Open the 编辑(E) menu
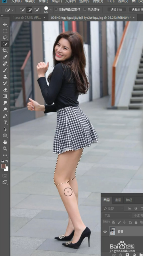This screenshot has height=256, width=143. coord(30,1)
